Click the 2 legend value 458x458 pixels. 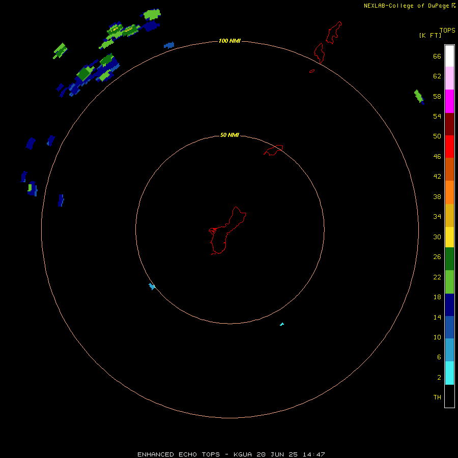(439, 377)
